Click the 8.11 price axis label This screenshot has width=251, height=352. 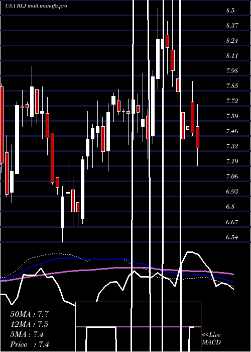[x=232, y=56]
